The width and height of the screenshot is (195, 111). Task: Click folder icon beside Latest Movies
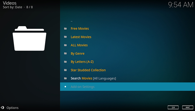[x=65, y=37]
